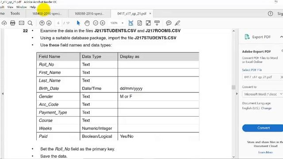The width and height of the screenshot is (283, 159).
Task: Click the Acc_Code field name cell
Action: pyautogui.click(x=58, y=104)
